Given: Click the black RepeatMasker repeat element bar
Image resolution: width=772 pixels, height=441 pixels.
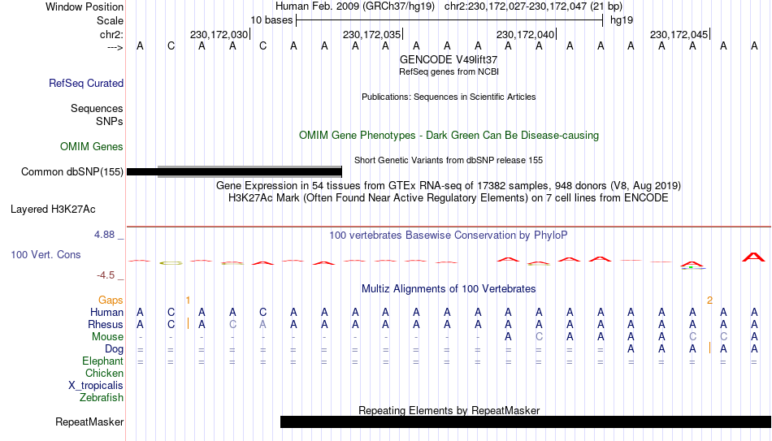Looking at the screenshot, I should click(526, 422).
